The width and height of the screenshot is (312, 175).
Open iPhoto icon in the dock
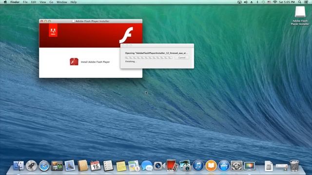click(185, 166)
